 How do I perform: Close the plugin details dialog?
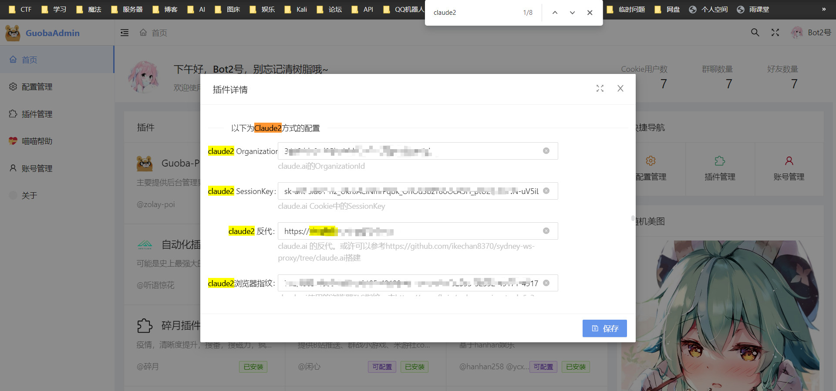point(620,89)
